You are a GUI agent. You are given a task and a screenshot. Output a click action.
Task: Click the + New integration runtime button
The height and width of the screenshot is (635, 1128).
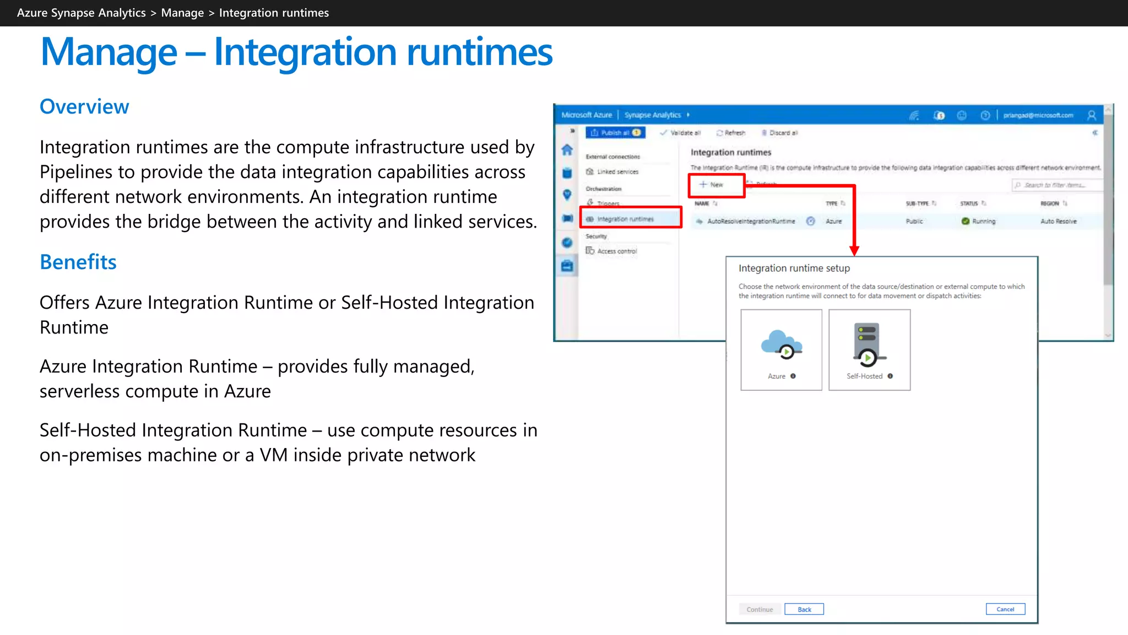tap(716, 185)
